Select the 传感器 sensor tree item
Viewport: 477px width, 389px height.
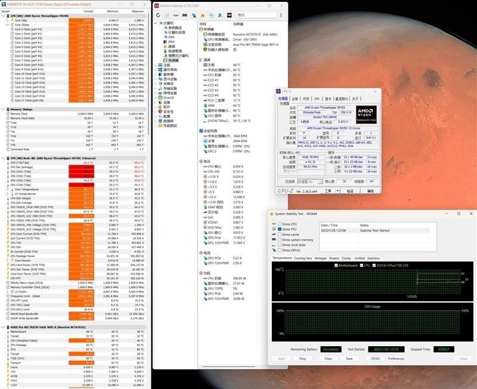(172, 60)
